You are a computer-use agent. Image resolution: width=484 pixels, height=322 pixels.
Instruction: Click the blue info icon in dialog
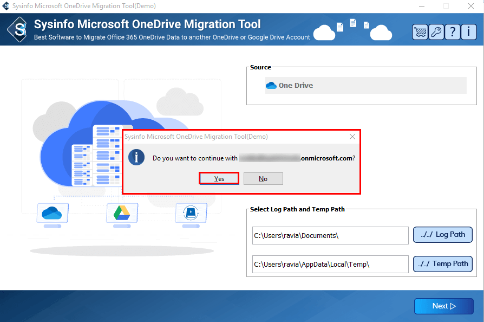pos(136,157)
